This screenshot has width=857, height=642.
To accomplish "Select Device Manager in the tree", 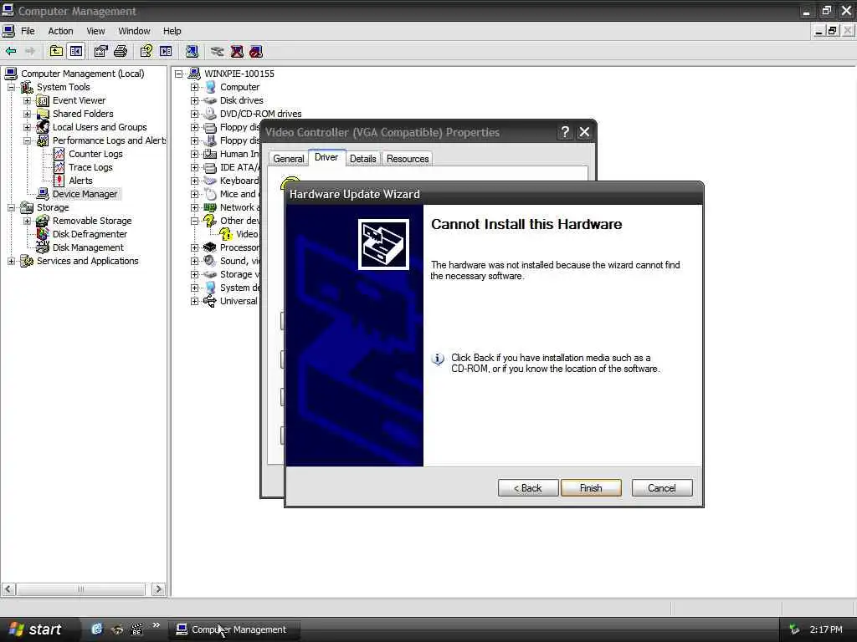I will click(85, 194).
